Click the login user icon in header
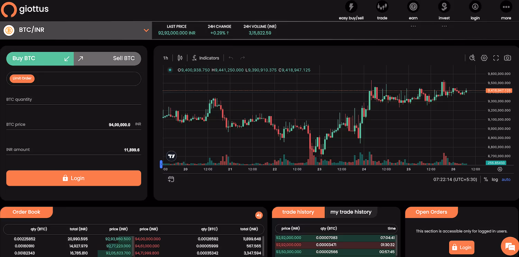 tap(475, 7)
